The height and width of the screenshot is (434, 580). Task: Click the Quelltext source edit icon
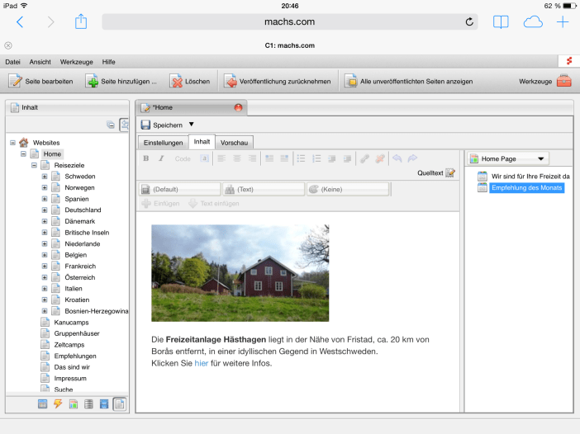450,172
